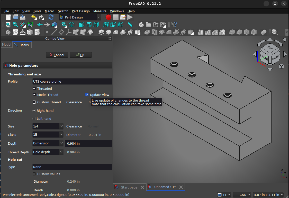Click the Fit all view icon
This screenshot has width=289, height=198.
[x=8, y=24]
